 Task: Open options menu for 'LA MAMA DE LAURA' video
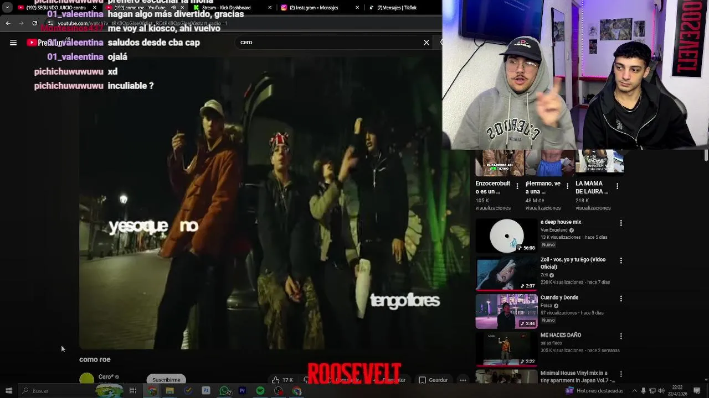tap(617, 186)
